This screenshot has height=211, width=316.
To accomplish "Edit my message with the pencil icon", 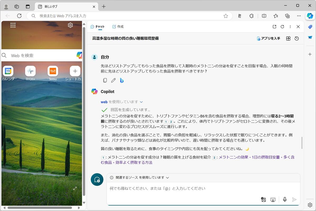I will pyautogui.click(x=113, y=80).
